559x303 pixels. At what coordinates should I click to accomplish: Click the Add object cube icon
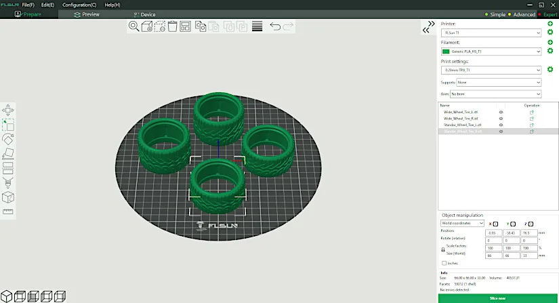[x=147, y=26]
